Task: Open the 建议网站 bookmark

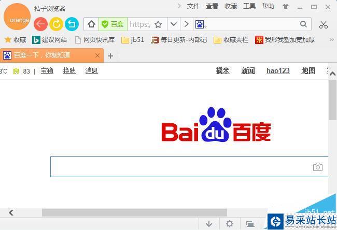Action: 49,40
